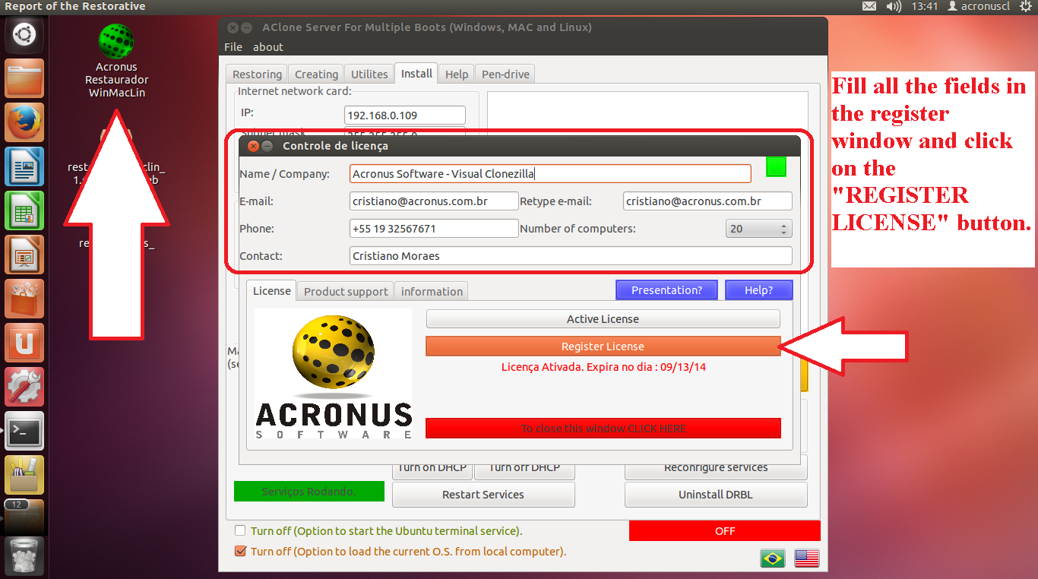Viewport: 1038px width, 579px height.
Task: Click the Name / Company input field
Action: point(550,174)
